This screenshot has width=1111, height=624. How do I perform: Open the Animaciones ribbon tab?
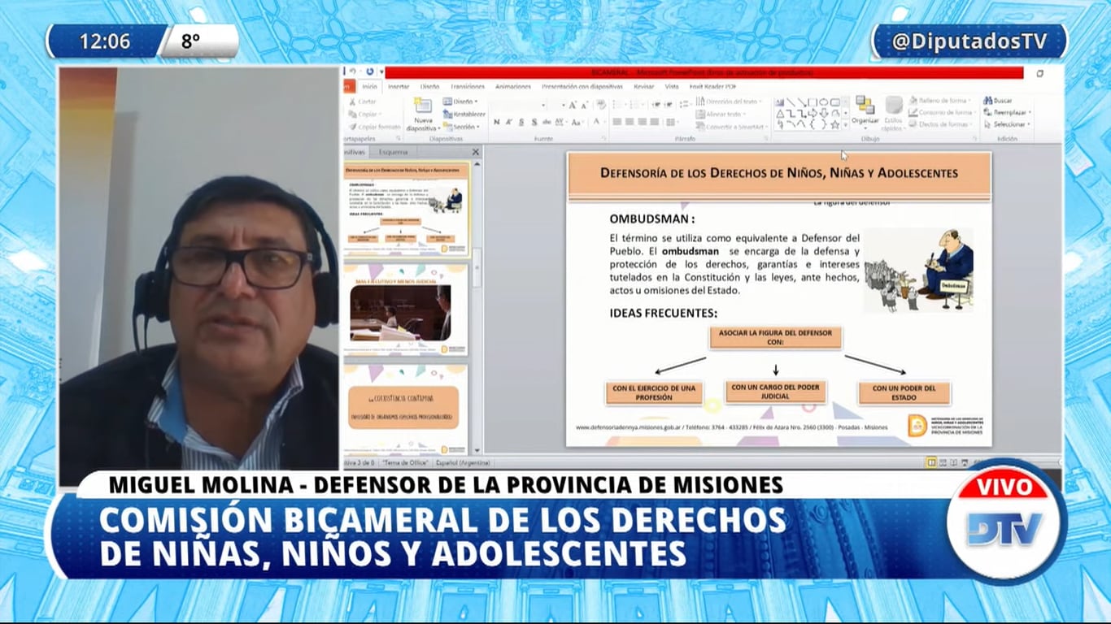[512, 86]
